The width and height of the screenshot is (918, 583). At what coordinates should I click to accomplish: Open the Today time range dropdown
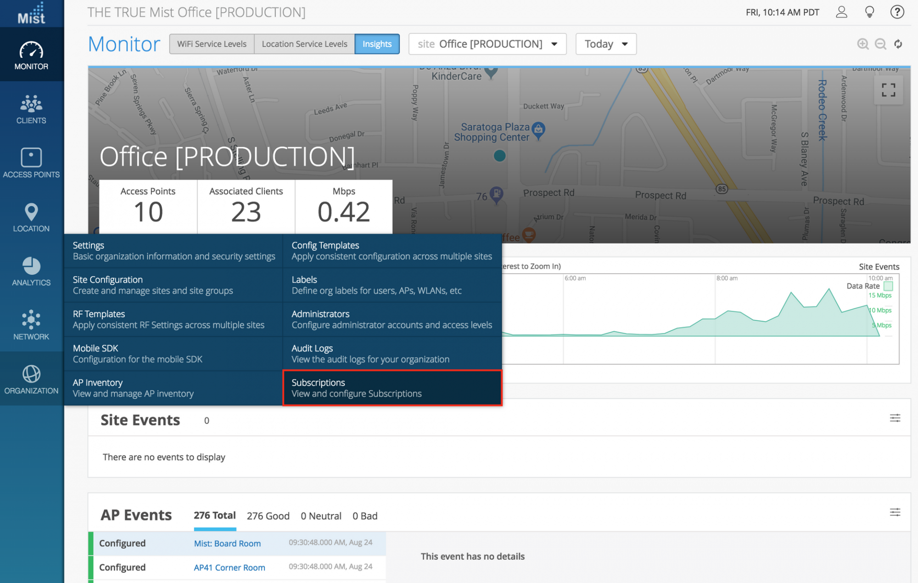coord(605,44)
